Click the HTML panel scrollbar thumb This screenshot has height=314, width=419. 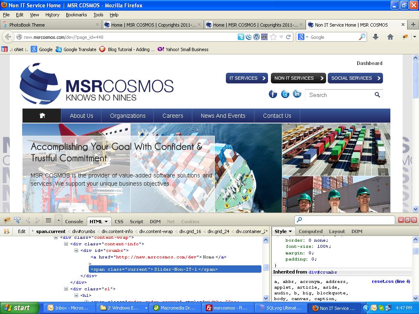point(266,267)
